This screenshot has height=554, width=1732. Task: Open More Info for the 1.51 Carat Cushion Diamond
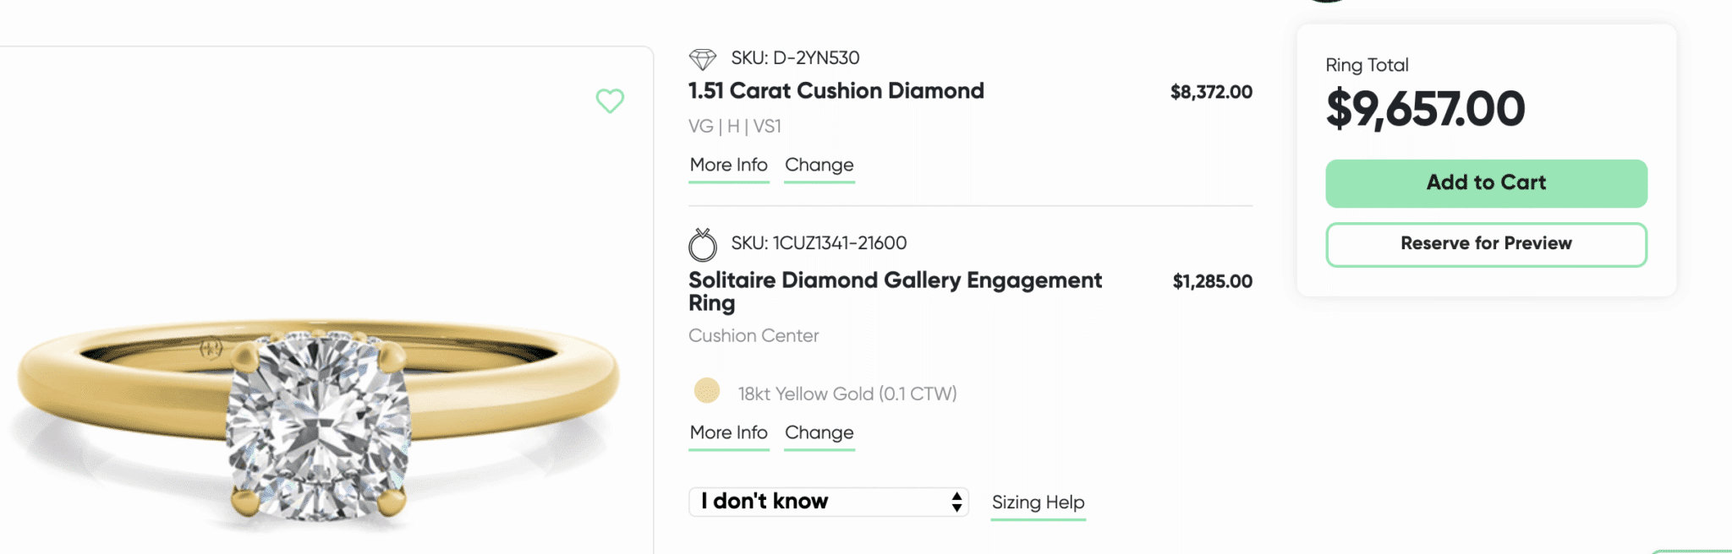click(x=727, y=165)
